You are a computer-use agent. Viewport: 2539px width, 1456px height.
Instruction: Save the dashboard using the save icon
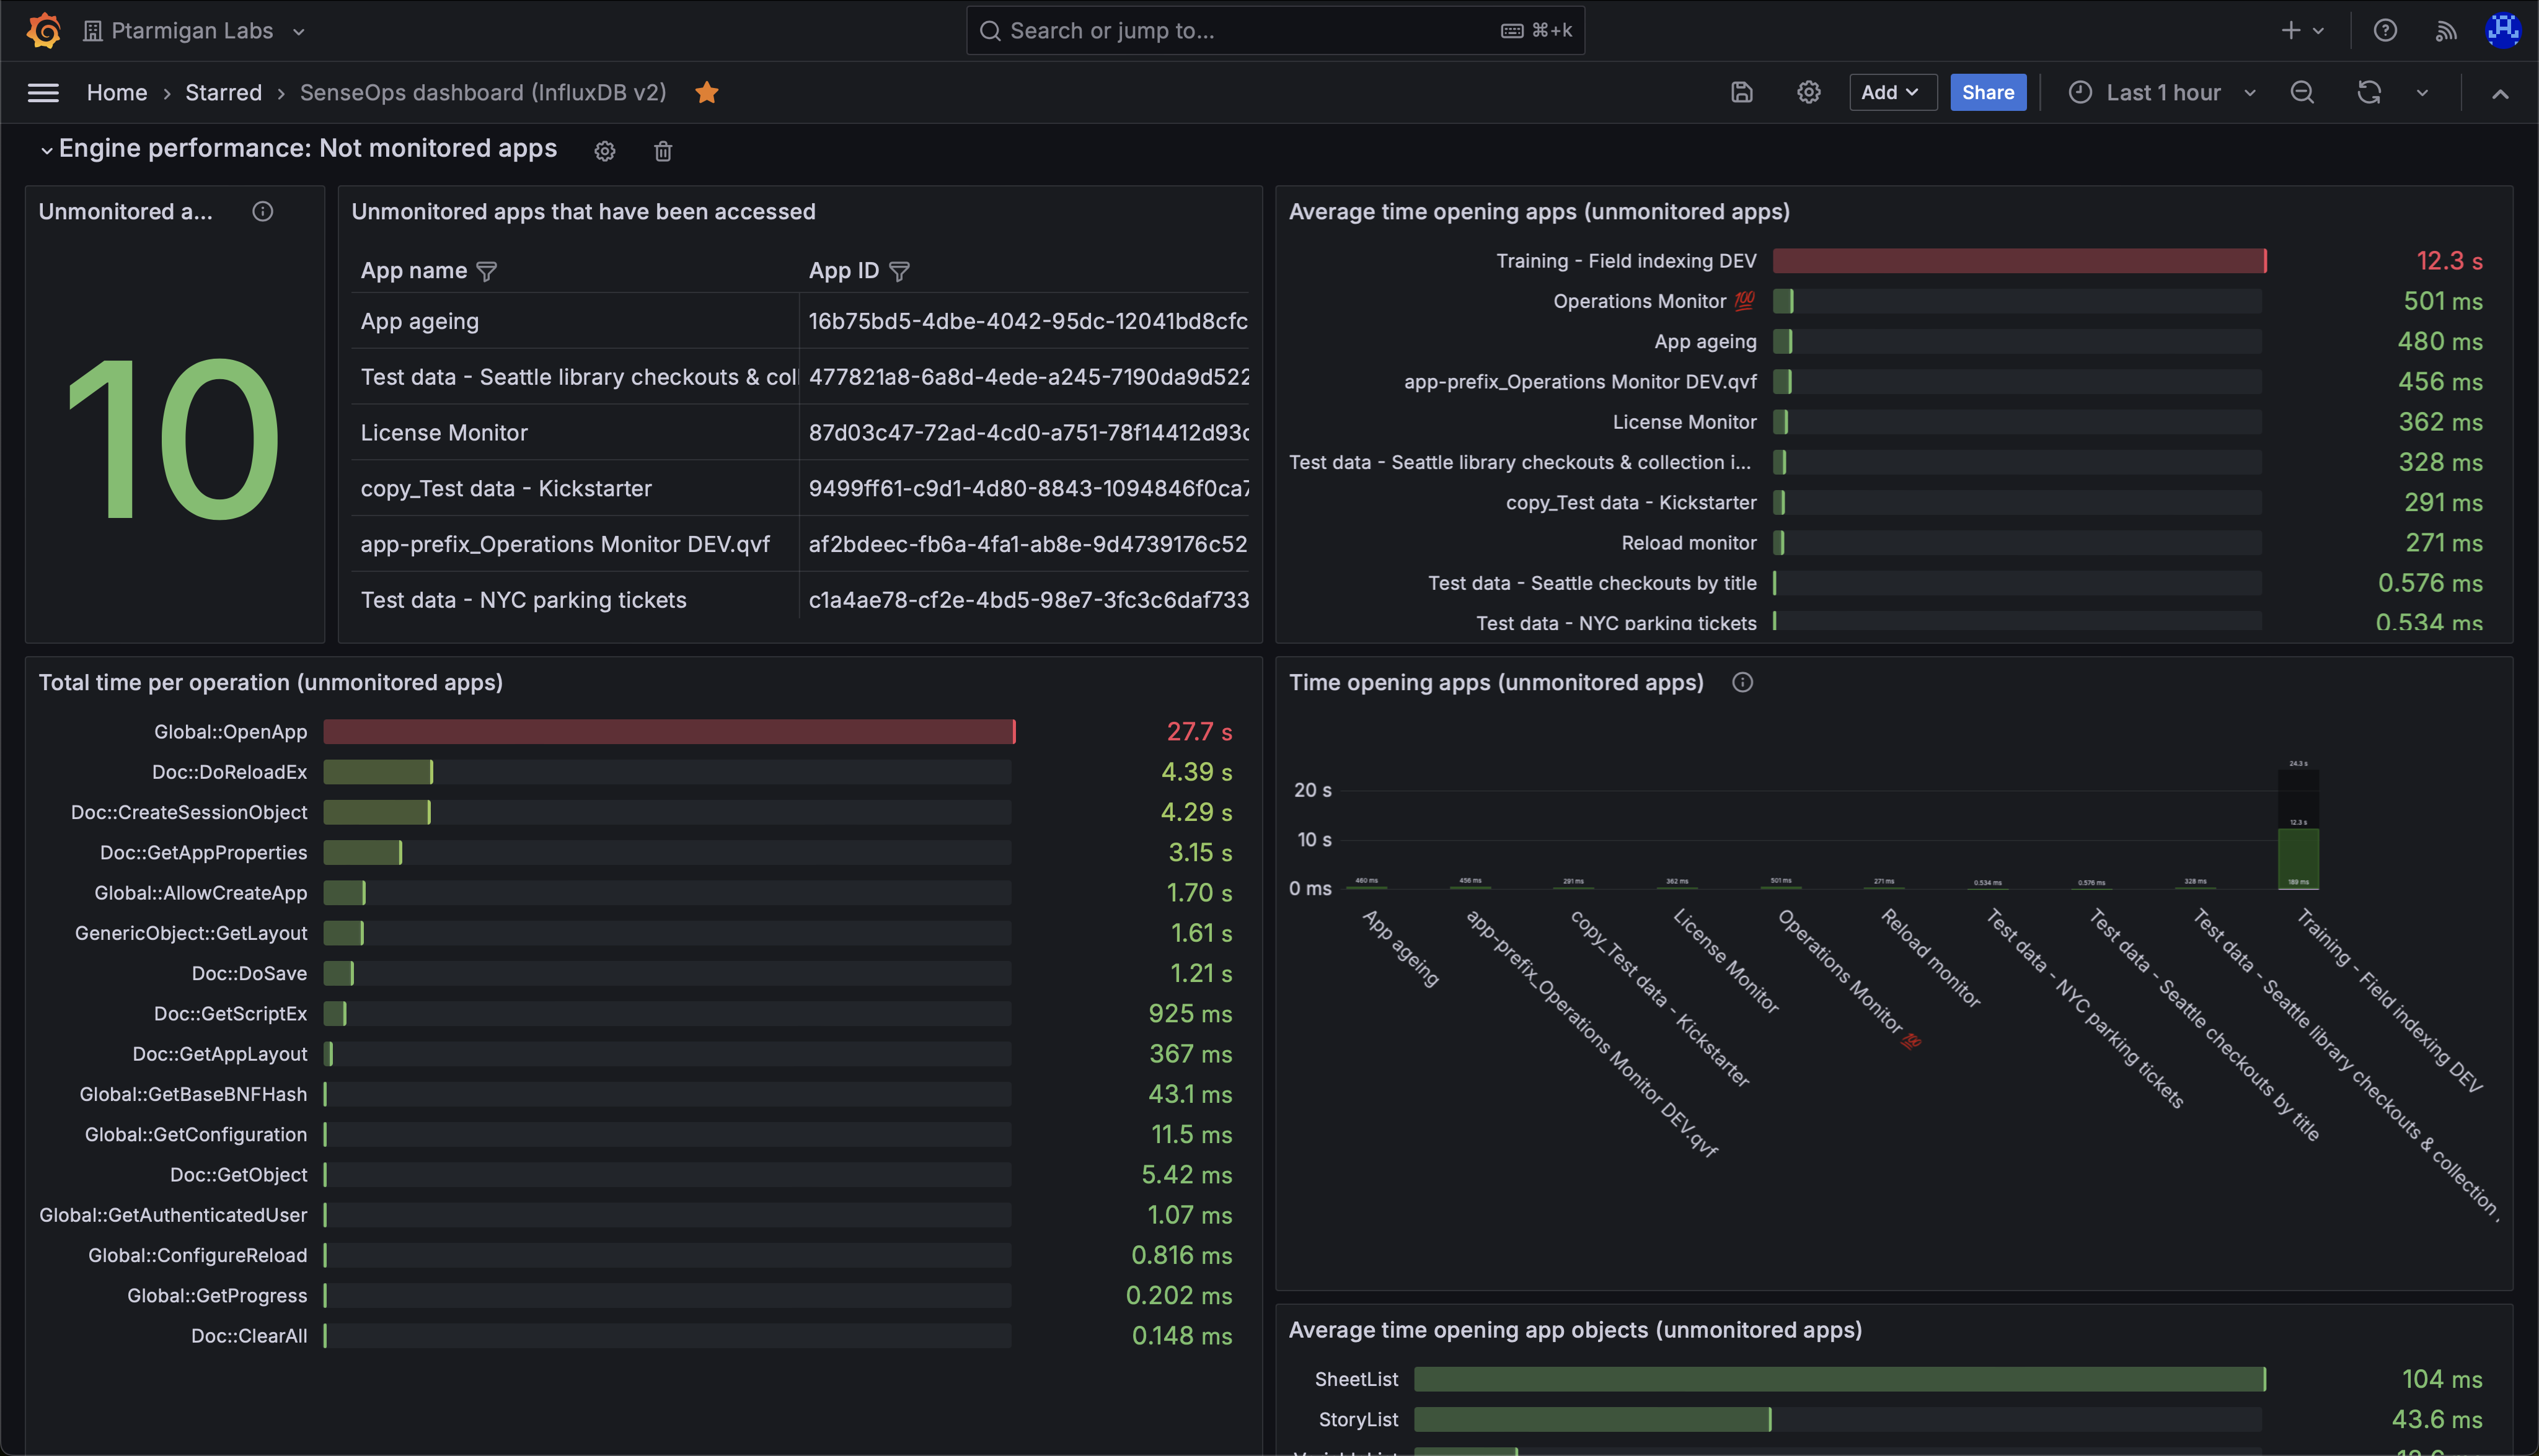[x=1742, y=92]
